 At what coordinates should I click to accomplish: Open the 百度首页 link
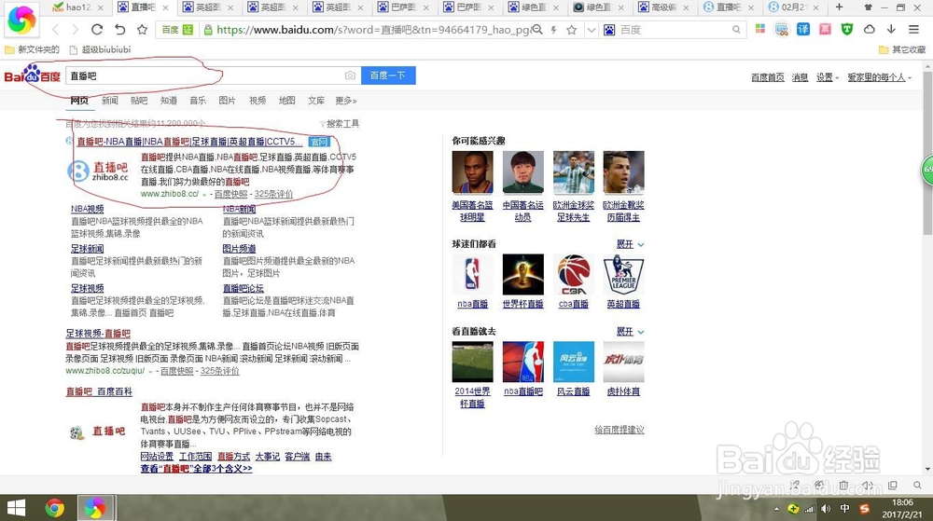click(767, 77)
